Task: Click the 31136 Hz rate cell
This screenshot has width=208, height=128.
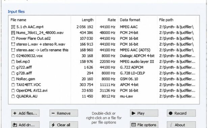Action: [x=107, y=91]
